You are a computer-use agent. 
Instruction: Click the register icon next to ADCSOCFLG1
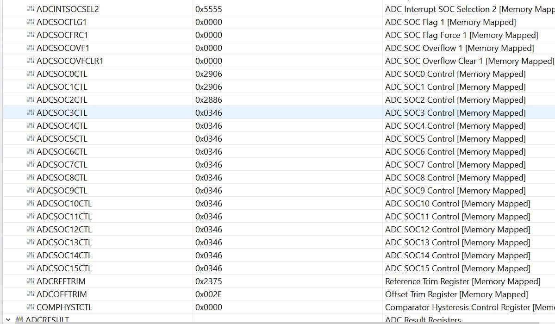[31, 22]
